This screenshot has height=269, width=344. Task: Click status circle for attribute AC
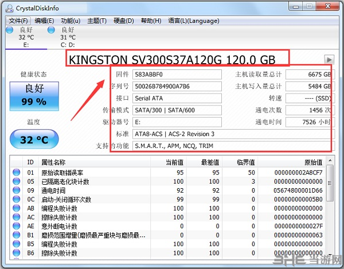tap(16, 217)
